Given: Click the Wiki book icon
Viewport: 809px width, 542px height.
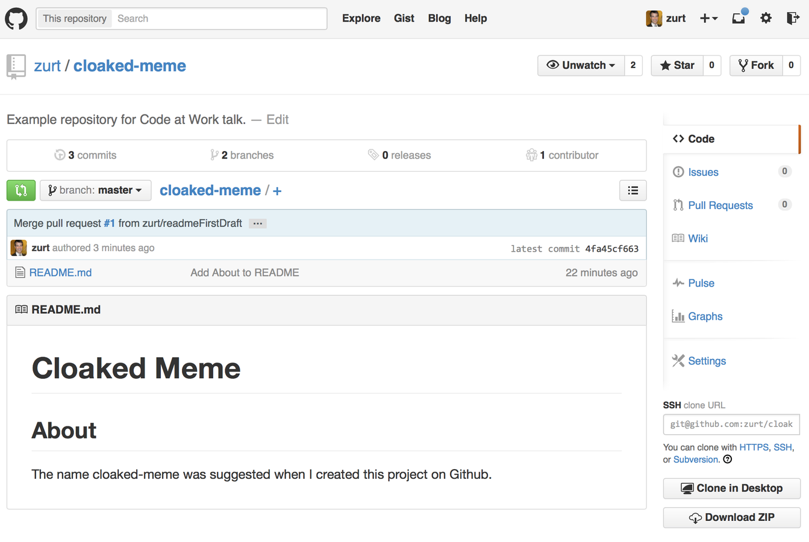Looking at the screenshot, I should 678,238.
